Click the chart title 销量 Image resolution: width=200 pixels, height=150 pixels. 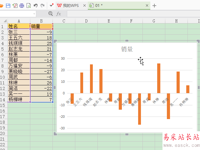pyautogui.click(x=127, y=49)
